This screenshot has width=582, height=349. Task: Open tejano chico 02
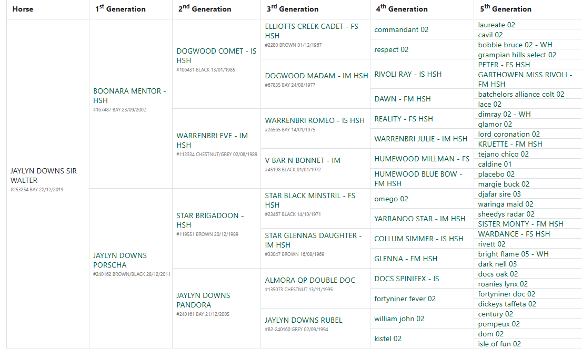[503, 155]
